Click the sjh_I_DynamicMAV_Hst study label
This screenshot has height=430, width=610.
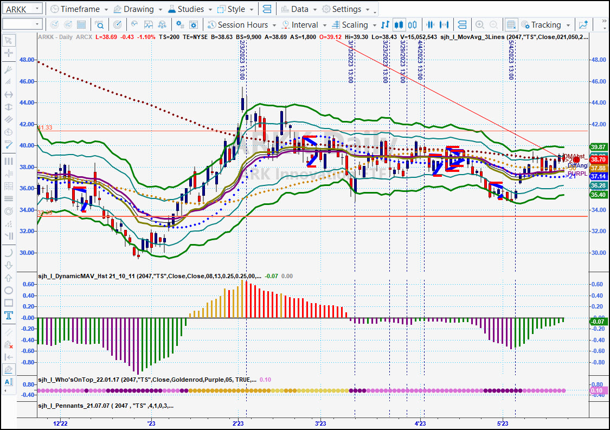[x=150, y=277]
